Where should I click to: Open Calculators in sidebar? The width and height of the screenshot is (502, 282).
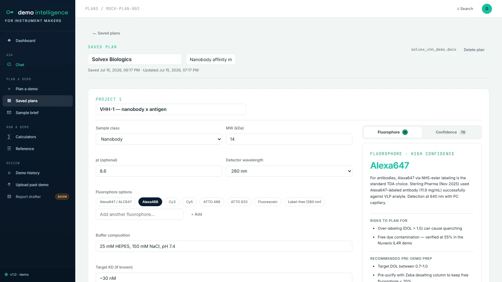point(38,137)
